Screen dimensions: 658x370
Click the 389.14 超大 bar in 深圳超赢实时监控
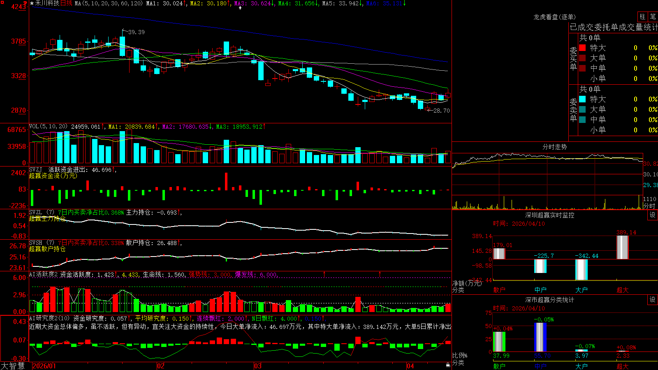tap(623, 247)
